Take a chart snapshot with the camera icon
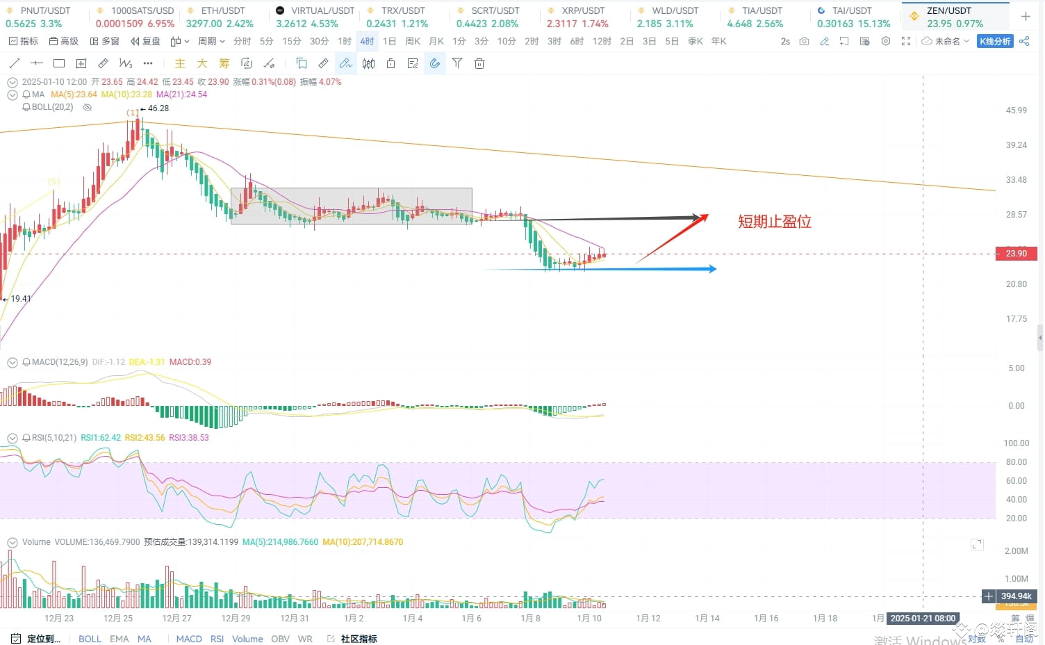 click(x=804, y=41)
